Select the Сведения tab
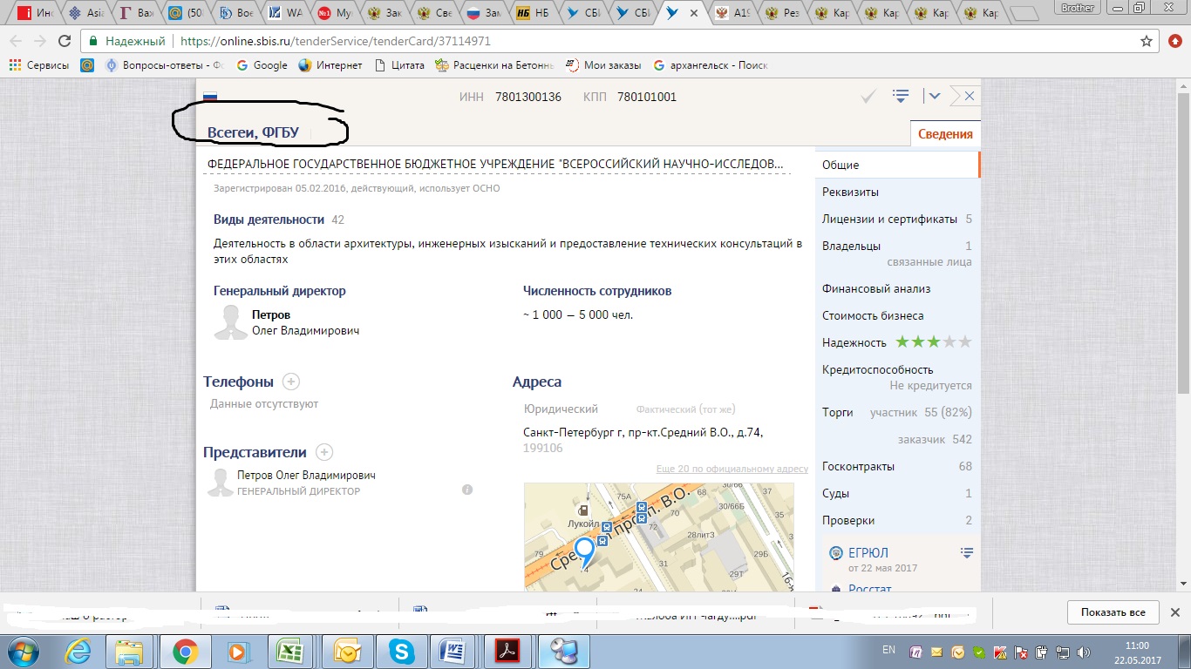The width and height of the screenshot is (1191, 669). pos(945,134)
